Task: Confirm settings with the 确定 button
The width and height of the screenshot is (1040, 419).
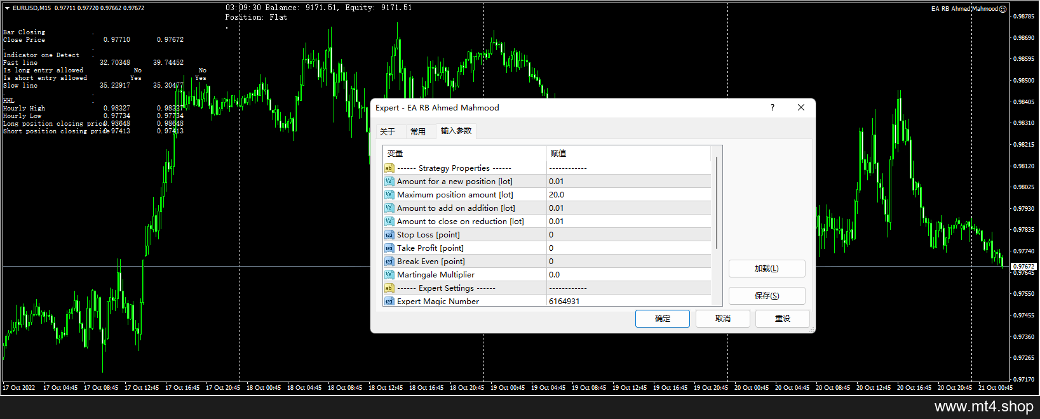Action: (663, 319)
